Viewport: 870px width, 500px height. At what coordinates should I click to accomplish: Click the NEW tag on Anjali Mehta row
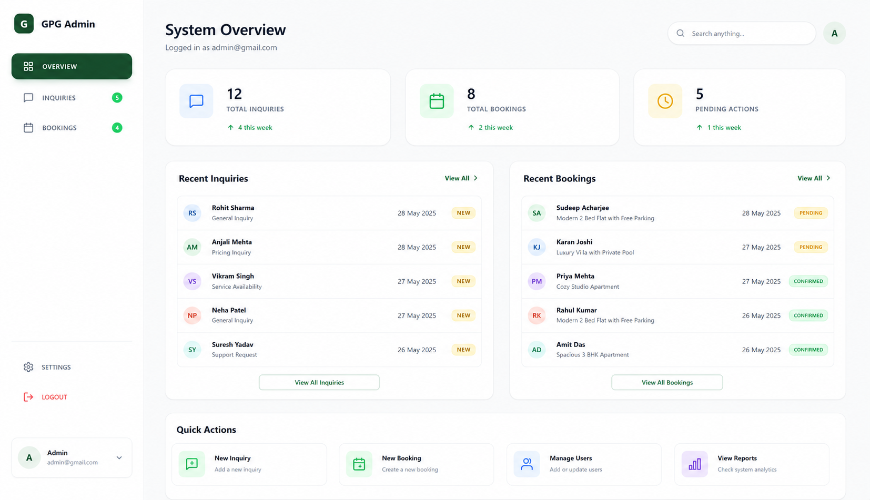coord(463,247)
